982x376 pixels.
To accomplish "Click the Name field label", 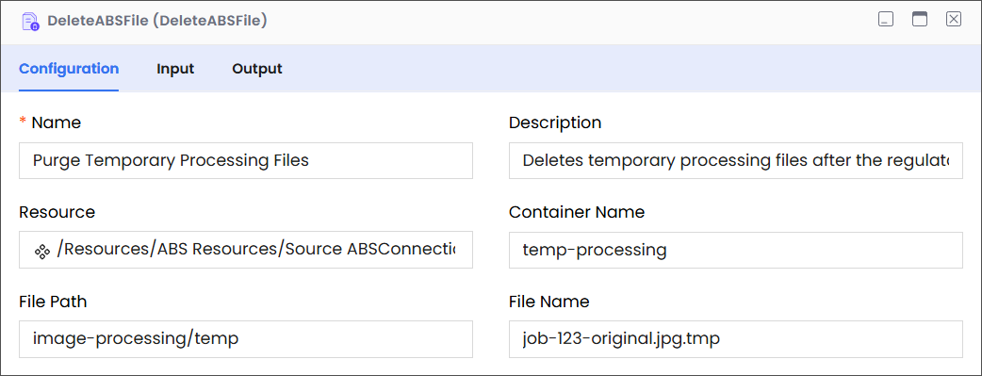I will [57, 123].
